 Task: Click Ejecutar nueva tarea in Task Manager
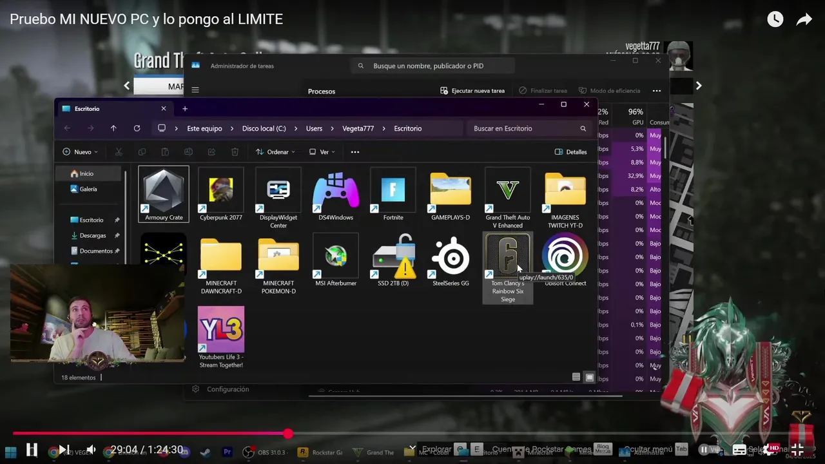click(x=472, y=91)
